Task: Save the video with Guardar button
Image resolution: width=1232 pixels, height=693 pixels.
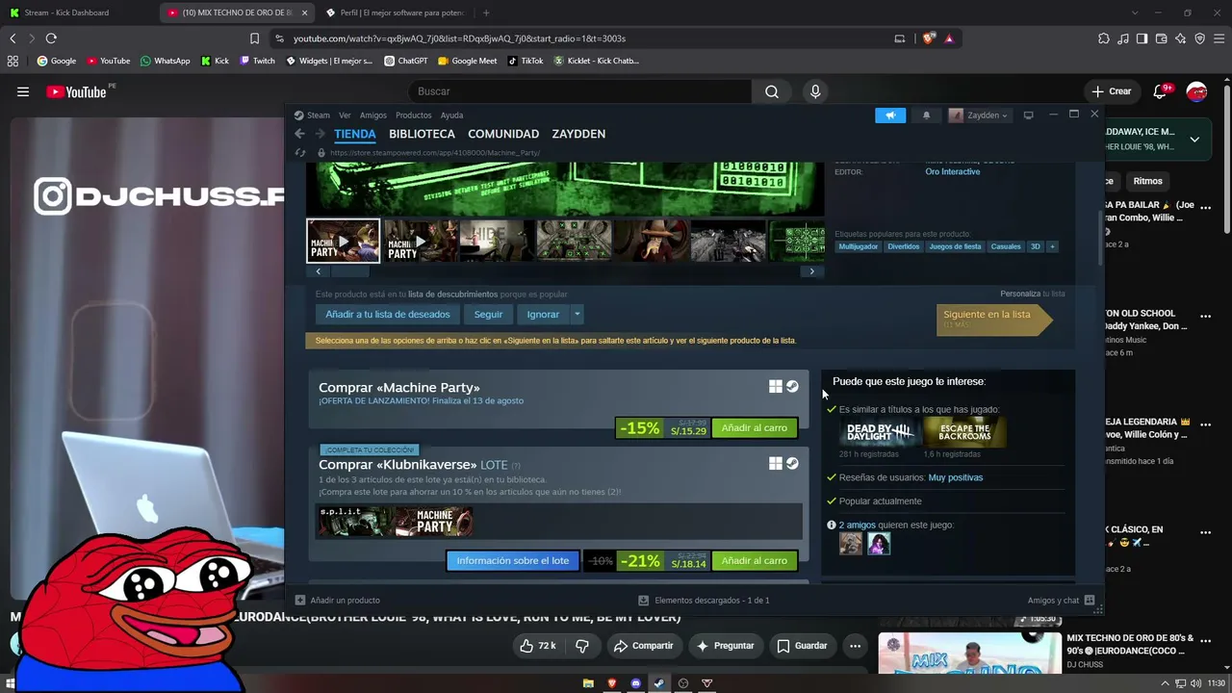Action: tap(802, 646)
